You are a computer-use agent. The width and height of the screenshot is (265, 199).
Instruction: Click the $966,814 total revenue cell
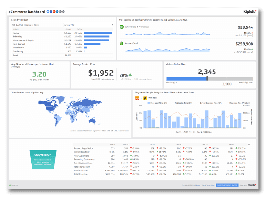[x=110, y=174]
